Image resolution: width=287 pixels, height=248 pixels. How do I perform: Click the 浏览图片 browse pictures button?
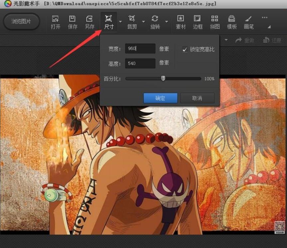coord(21,22)
